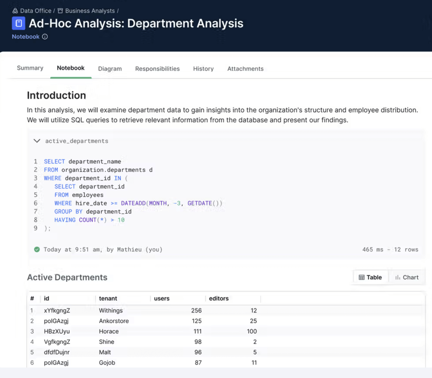Viewport: 432px width, 378px height.
Task: Switch to Chart view
Action: pos(407,277)
